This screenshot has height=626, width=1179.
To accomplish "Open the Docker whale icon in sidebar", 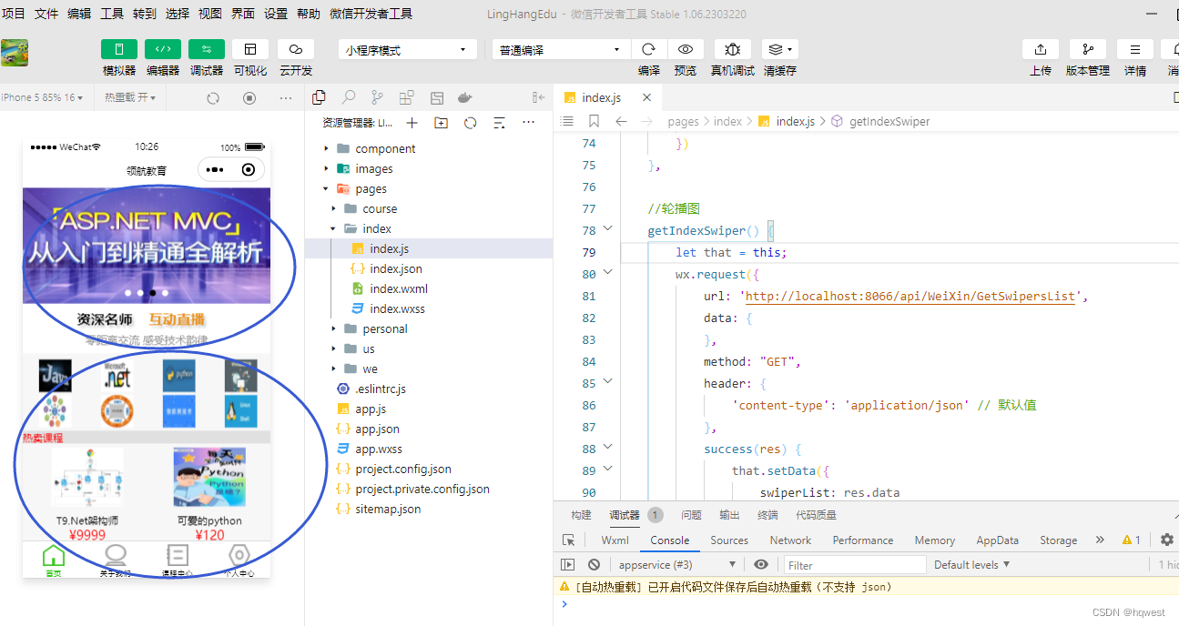I will (464, 97).
